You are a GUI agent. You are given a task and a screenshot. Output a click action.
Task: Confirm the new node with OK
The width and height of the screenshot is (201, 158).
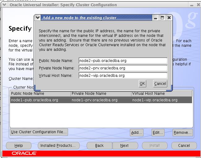142,84
